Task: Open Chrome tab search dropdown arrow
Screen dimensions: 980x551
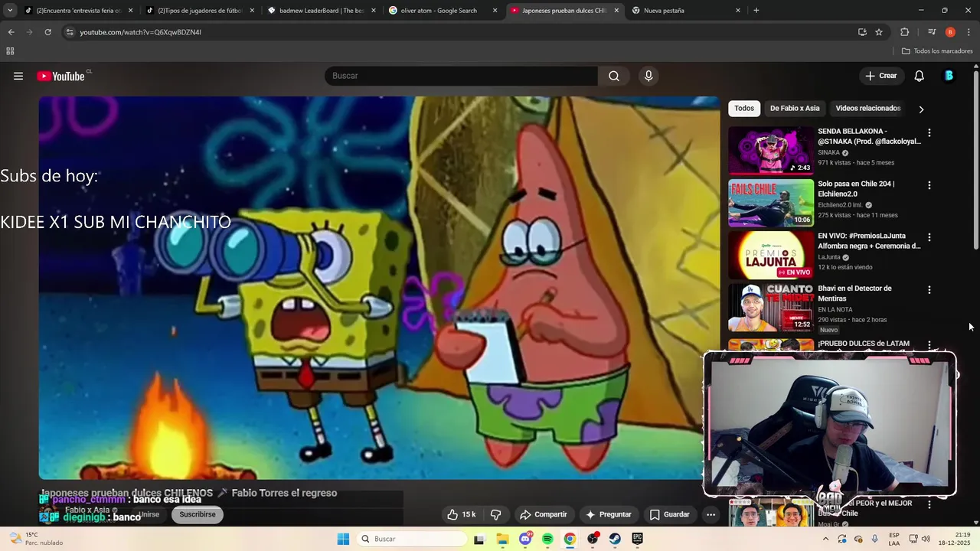Action: 10,11
